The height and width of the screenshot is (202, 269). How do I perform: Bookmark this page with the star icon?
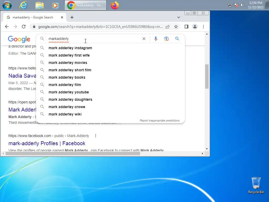tap(176, 27)
